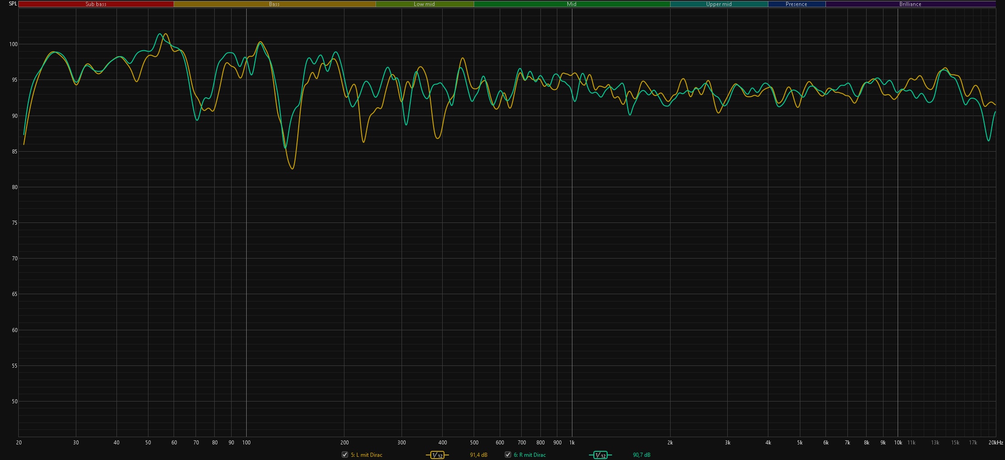Click the 20kHz frequency axis label
1005x460 pixels.
click(996, 443)
